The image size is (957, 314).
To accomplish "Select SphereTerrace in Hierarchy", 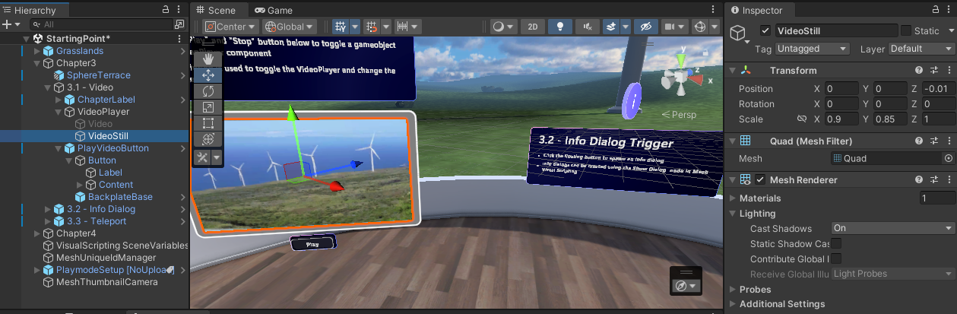I will [x=99, y=75].
